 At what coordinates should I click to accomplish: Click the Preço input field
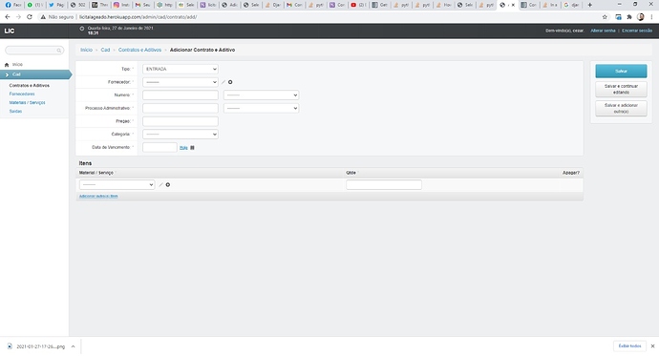(181, 121)
